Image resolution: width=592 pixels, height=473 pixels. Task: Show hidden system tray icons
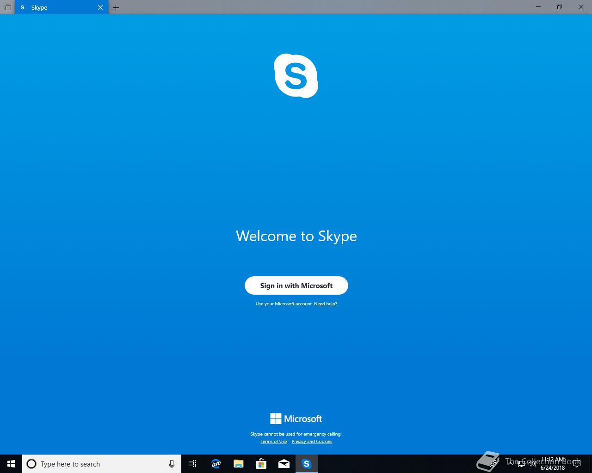[x=510, y=464]
